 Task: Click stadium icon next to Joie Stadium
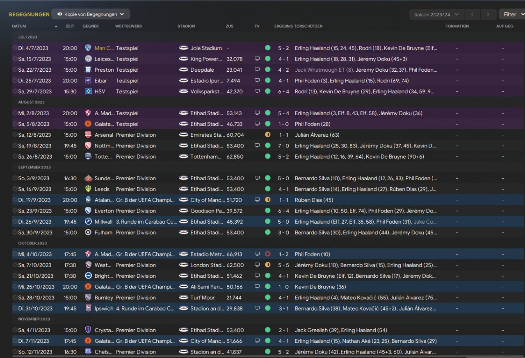click(183, 48)
